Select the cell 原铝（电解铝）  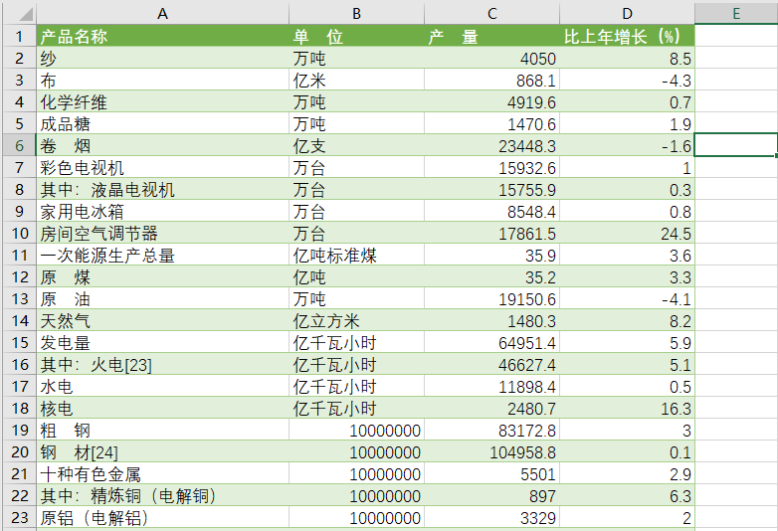coord(163,518)
